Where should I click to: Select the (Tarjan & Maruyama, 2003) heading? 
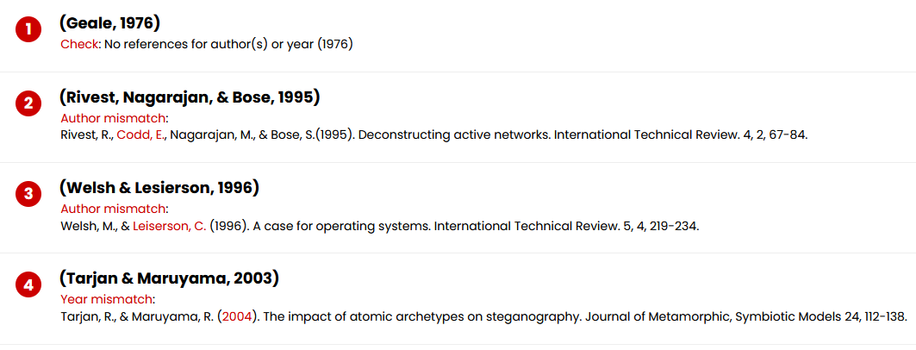click(170, 278)
